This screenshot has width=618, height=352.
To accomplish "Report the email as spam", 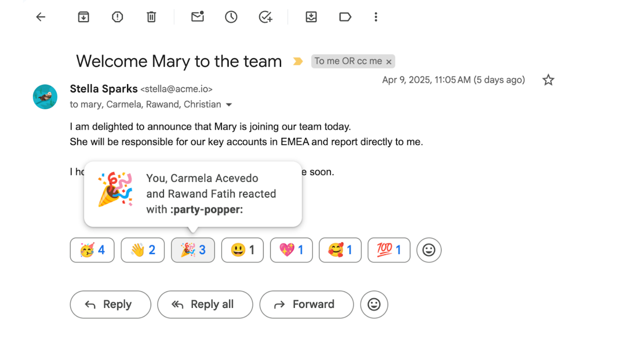I will [117, 17].
